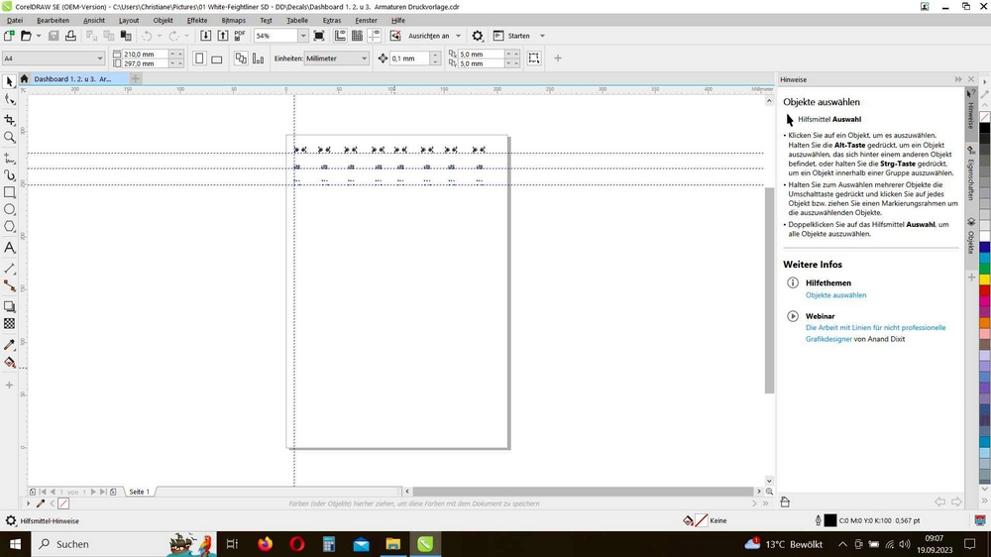Screen dimensions: 991x557
Task: Select the Ellipse tool
Action: (10, 209)
